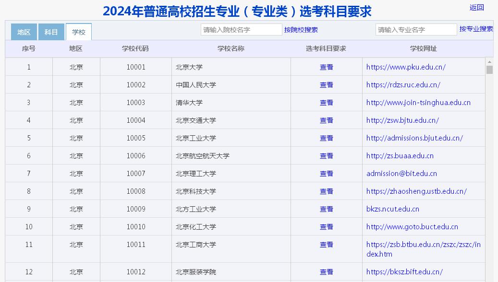Screen dimensions: 498x282
Task: Select the 北方工业大学 name cell
Action: [x=231, y=209]
